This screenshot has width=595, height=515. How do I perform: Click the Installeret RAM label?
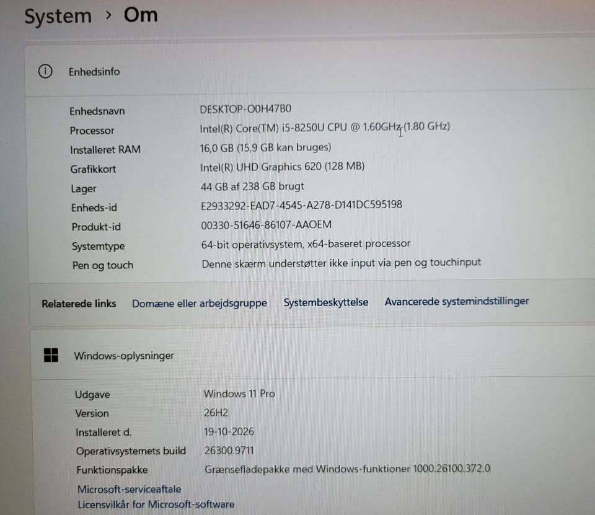[105, 149]
